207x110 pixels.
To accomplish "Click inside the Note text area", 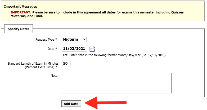I will click(x=116, y=83).
